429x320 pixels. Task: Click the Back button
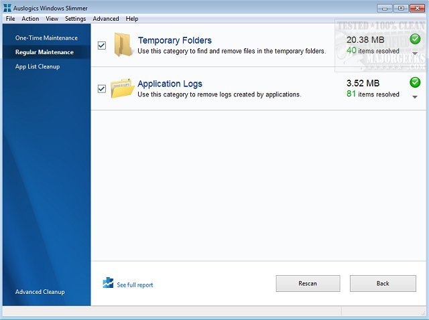pos(383,283)
